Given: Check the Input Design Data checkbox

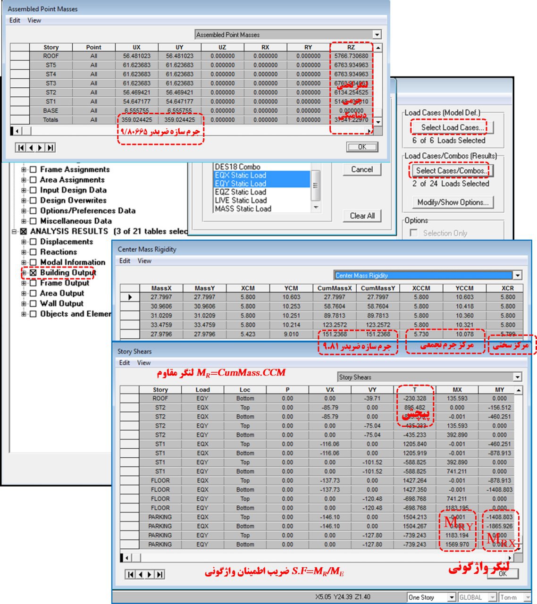Looking at the screenshot, I should pos(33,190).
